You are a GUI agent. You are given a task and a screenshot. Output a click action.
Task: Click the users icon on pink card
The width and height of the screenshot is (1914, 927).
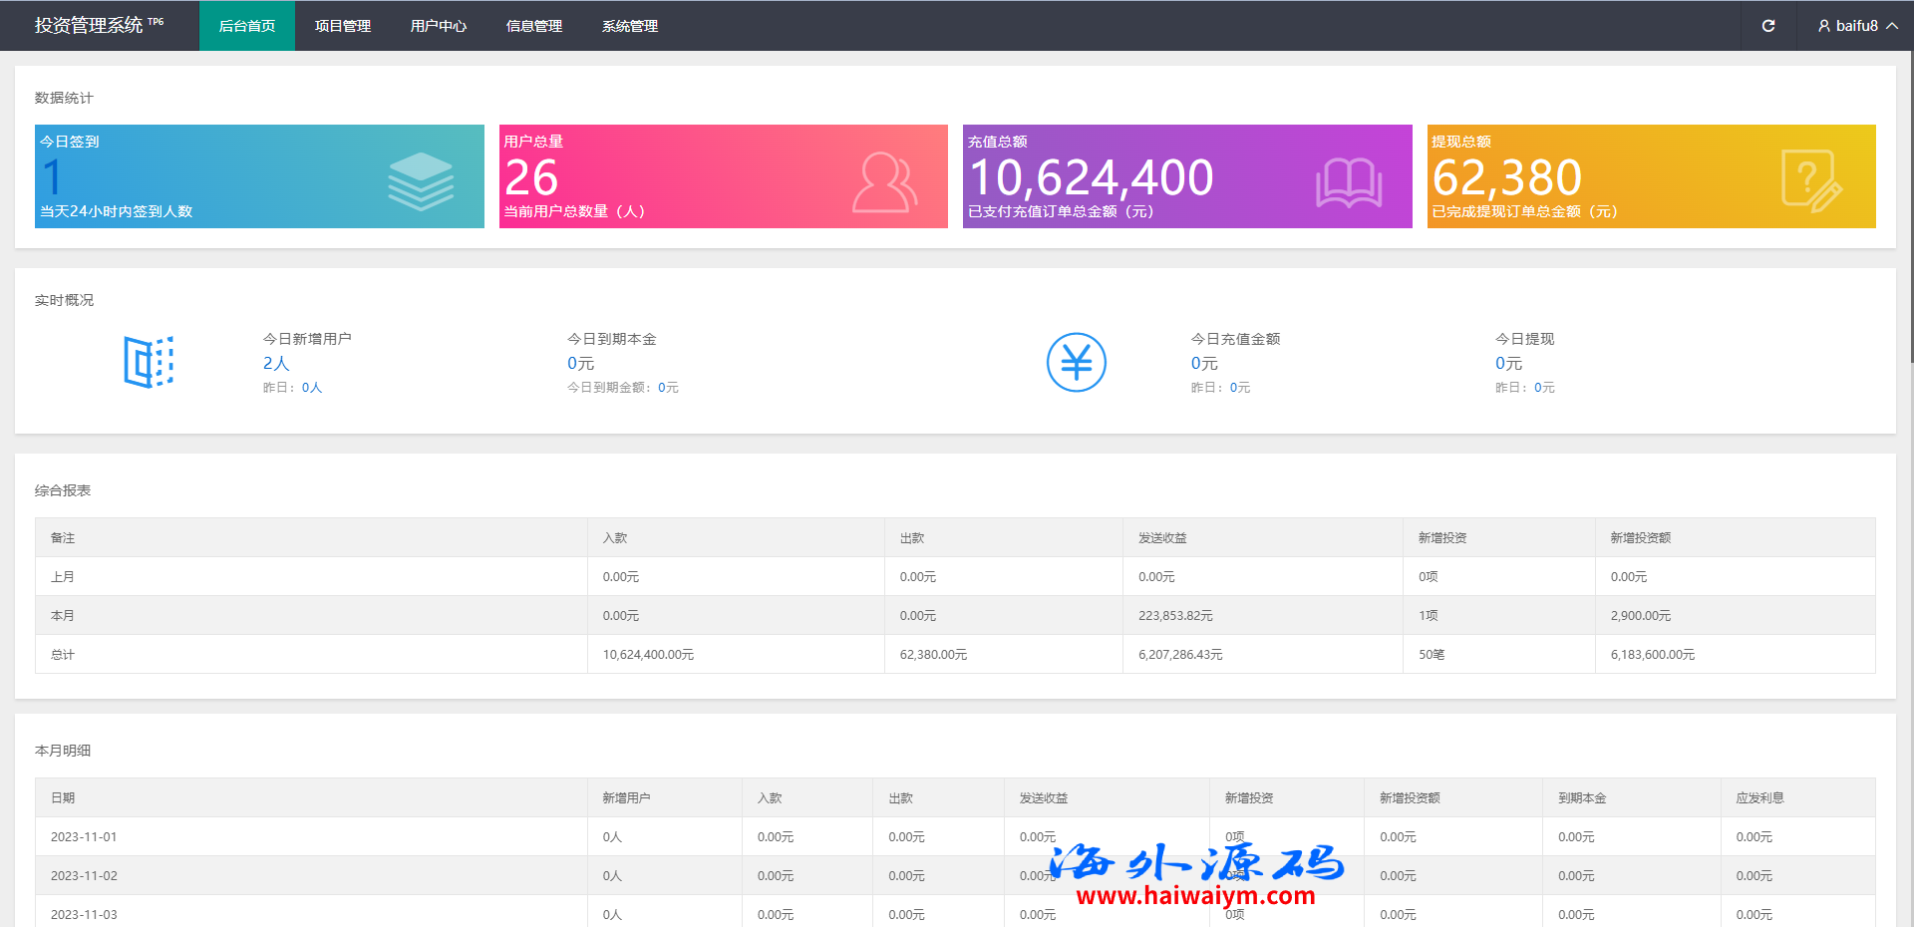pyautogui.click(x=883, y=182)
